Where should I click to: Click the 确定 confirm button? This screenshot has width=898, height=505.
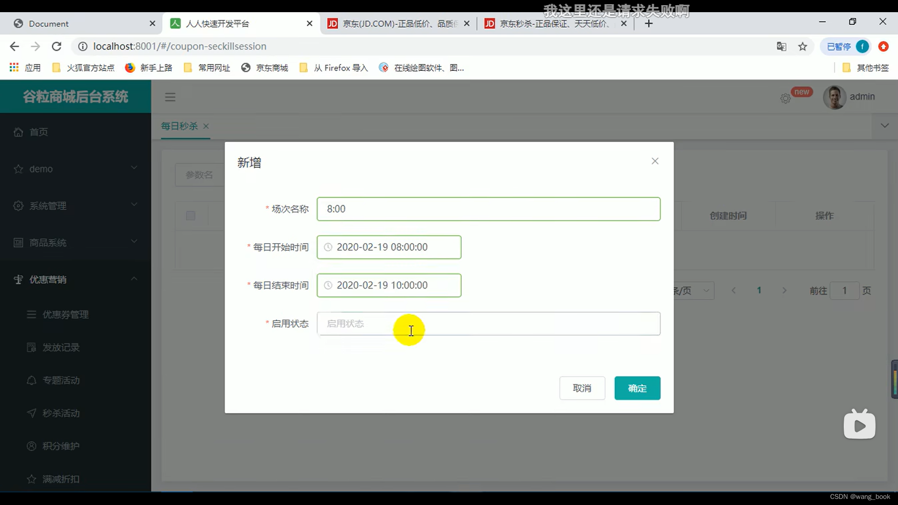coord(637,388)
